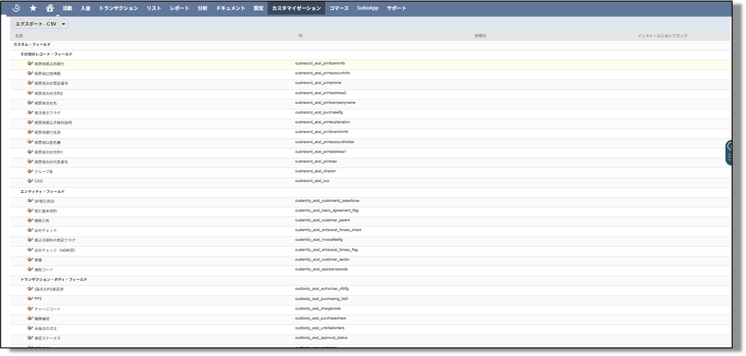Click ID custrecord_acsl_printbankinfo

click(x=320, y=63)
